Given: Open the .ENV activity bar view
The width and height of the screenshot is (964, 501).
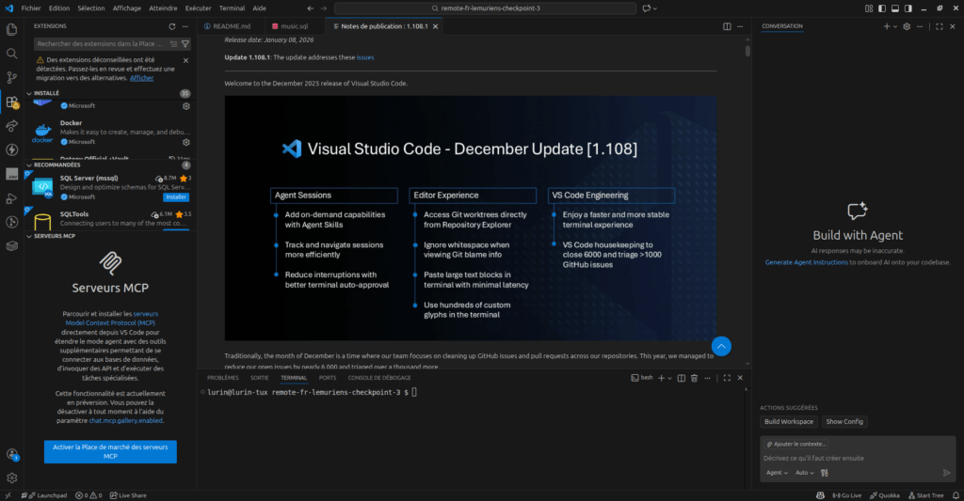Looking at the screenshot, I should click(11, 175).
